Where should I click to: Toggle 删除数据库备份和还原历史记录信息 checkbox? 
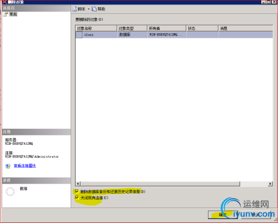tap(77, 191)
